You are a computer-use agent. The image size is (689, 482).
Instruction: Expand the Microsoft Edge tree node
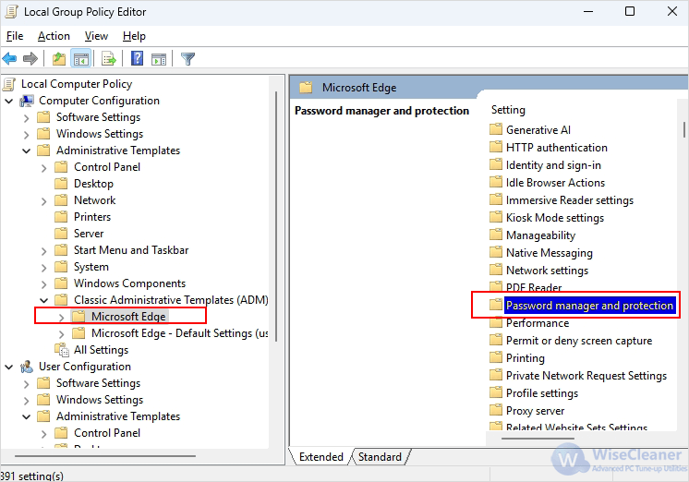[x=62, y=318]
